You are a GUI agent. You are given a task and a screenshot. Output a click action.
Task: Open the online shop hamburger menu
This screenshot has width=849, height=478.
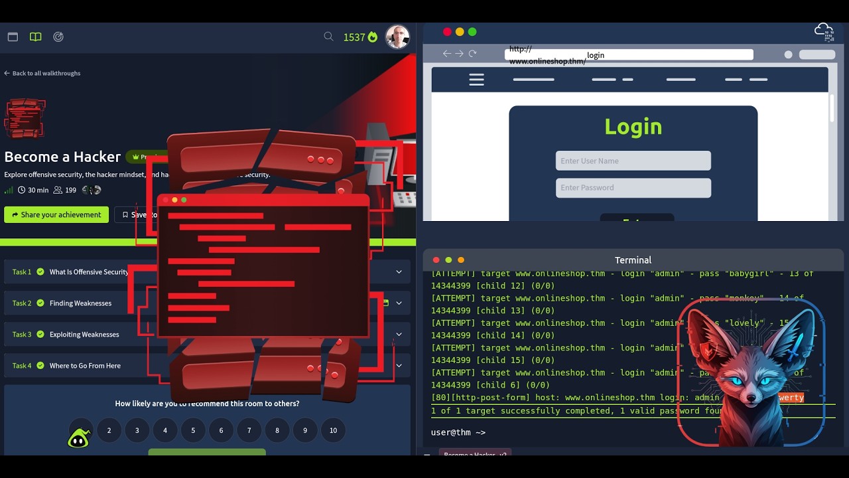tap(476, 80)
